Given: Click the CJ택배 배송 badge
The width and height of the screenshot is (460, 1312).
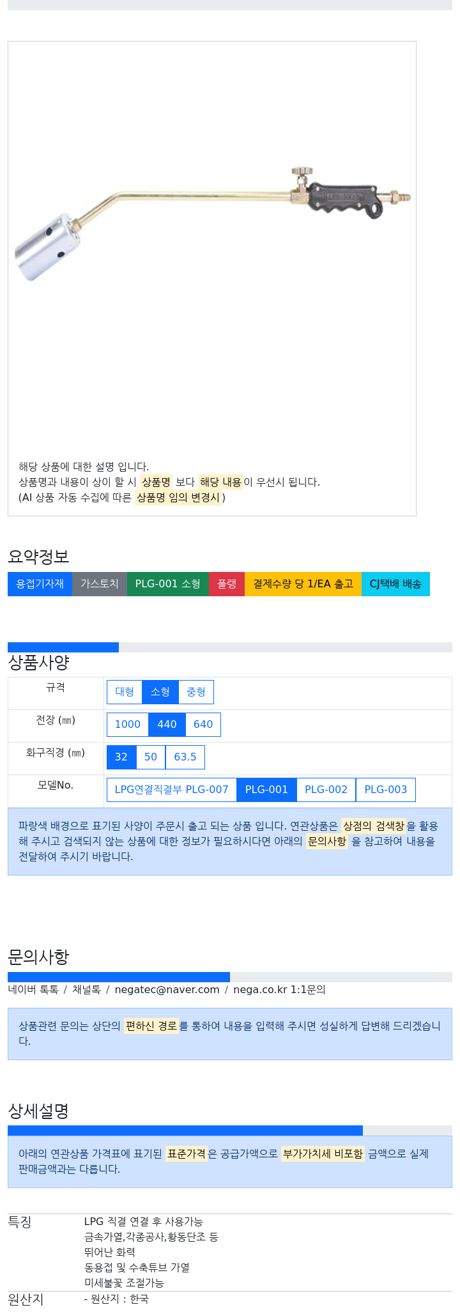Looking at the screenshot, I should coord(395,584).
